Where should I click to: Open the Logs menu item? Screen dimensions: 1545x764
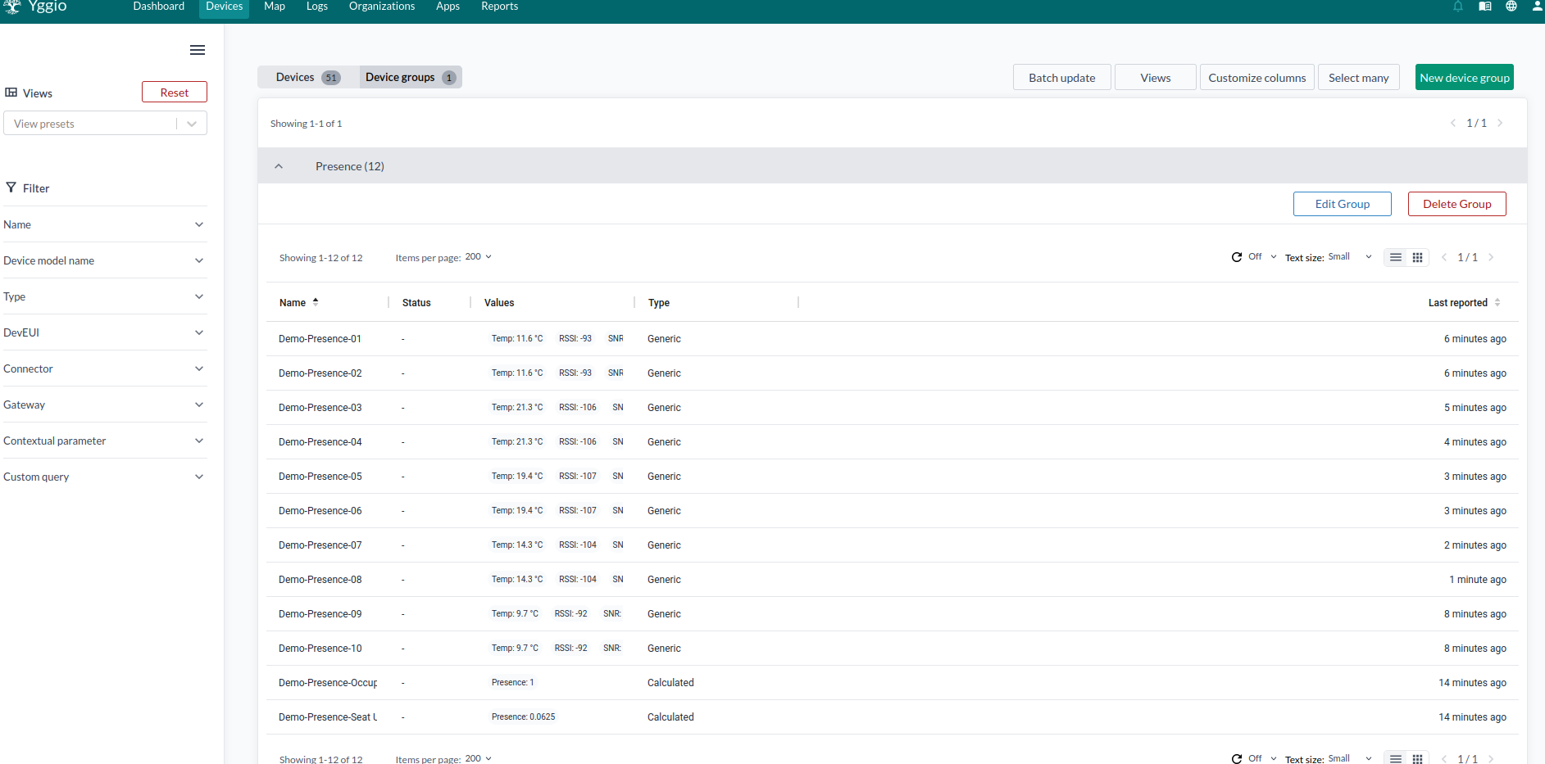[317, 7]
